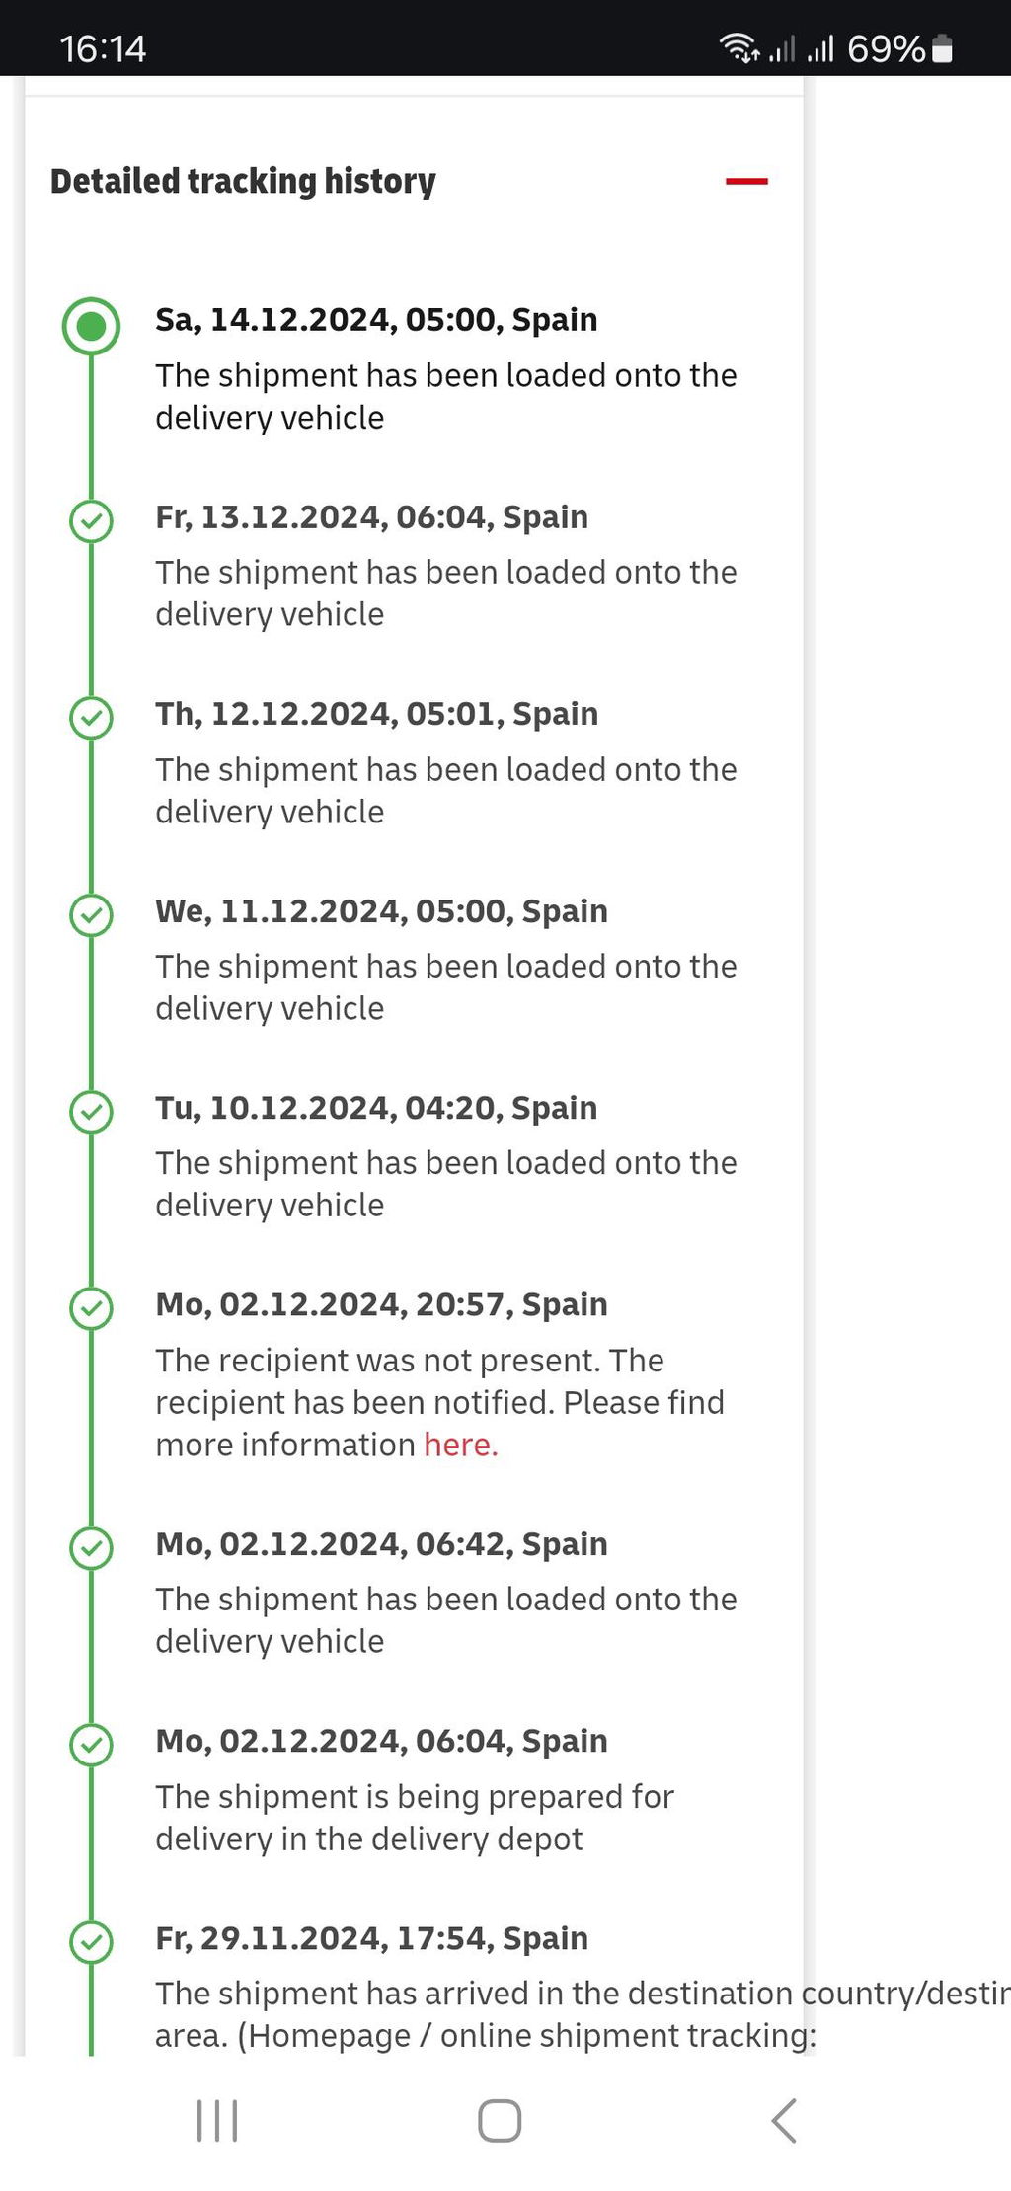The width and height of the screenshot is (1011, 2191).
Task: Tap the checkmark icon beside Mo, 02.12.2024, 20:57
Action: 91,1307
